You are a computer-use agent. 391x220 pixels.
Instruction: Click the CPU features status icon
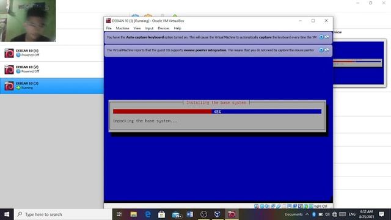300,206
